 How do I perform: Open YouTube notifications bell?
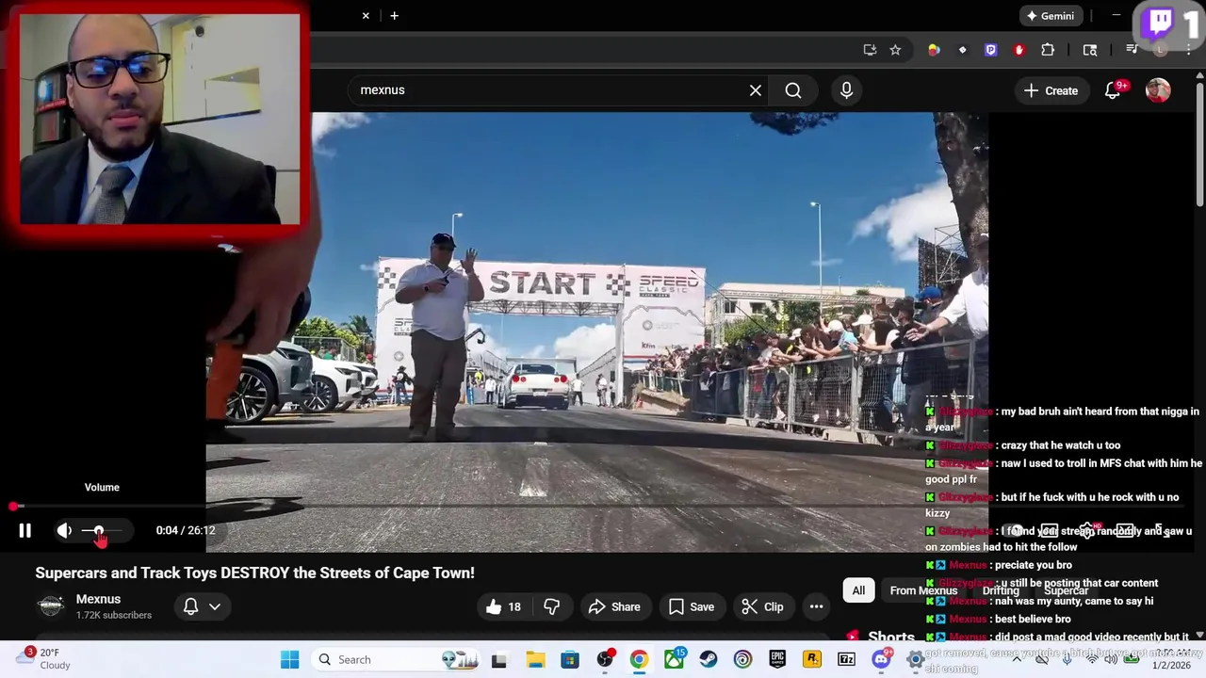[x=1113, y=90]
